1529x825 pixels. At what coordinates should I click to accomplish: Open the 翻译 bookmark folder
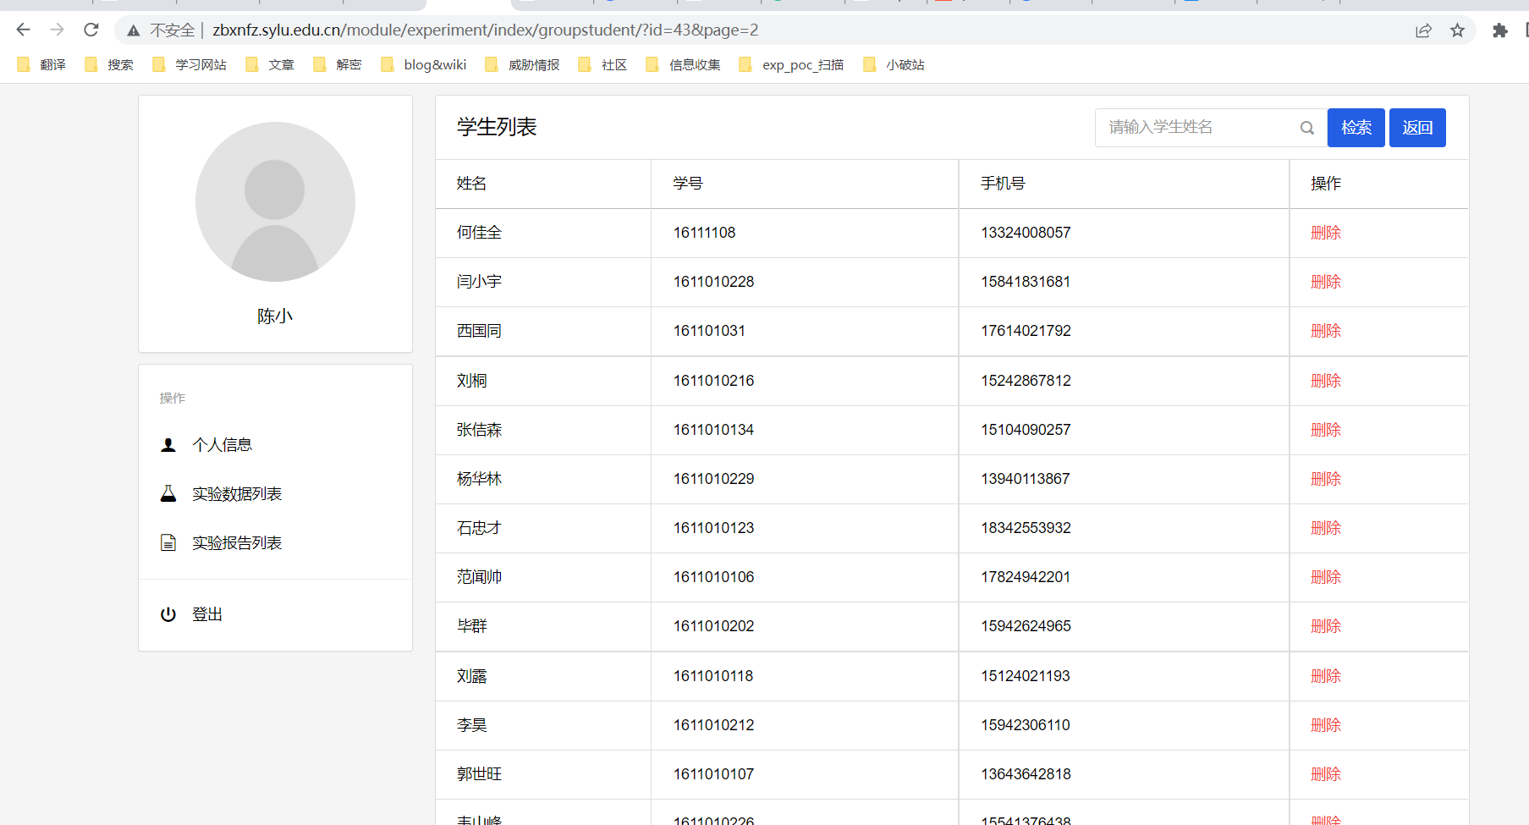point(41,65)
